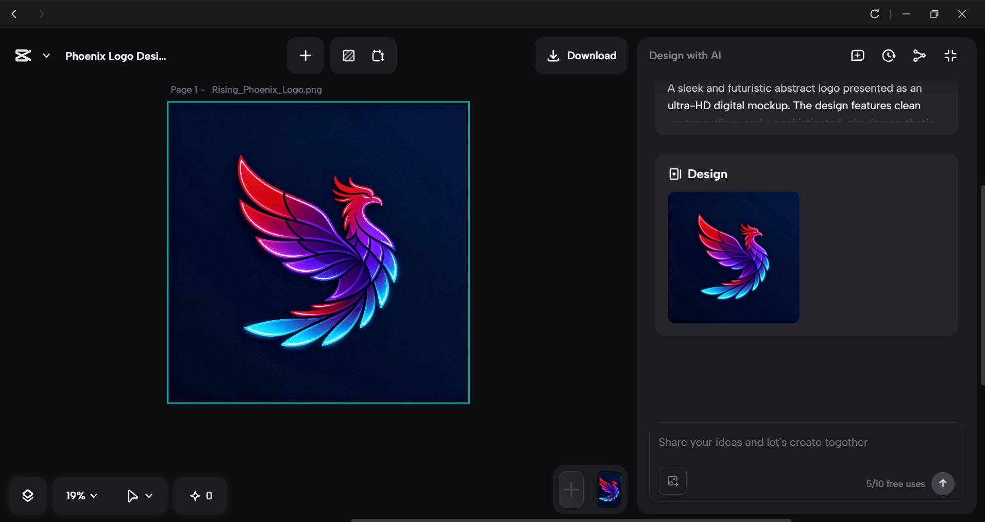
Task: Select Page 1 Rising_Phoenix_Logo.png tab label
Action: point(246,89)
